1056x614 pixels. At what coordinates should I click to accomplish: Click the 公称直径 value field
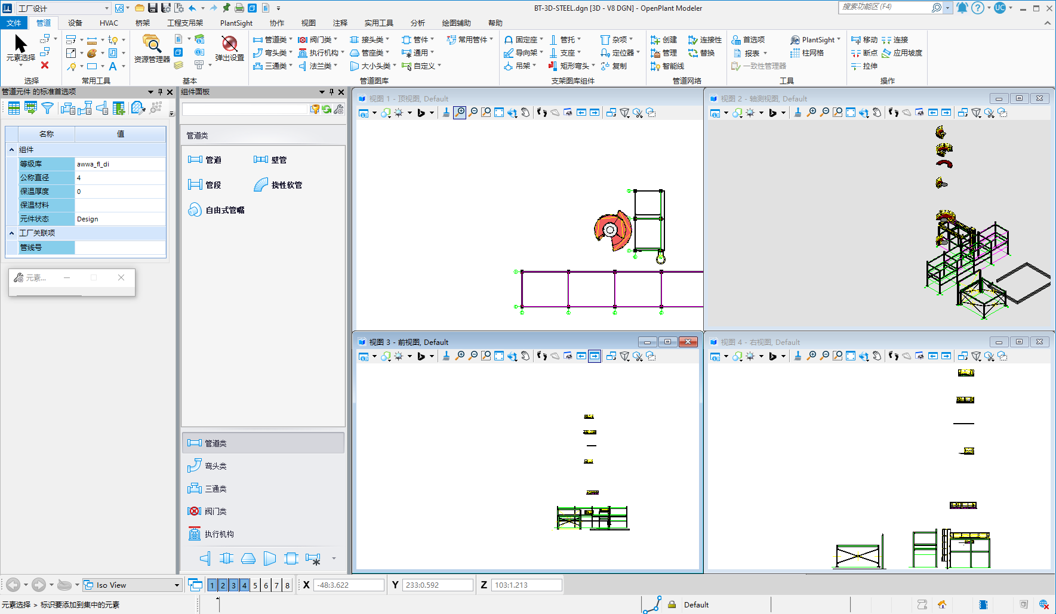(x=119, y=178)
